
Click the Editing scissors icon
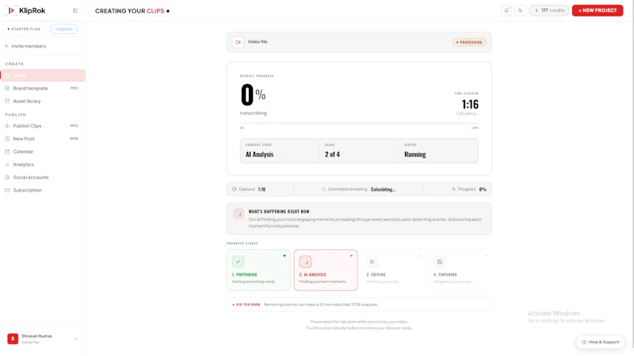(x=372, y=262)
